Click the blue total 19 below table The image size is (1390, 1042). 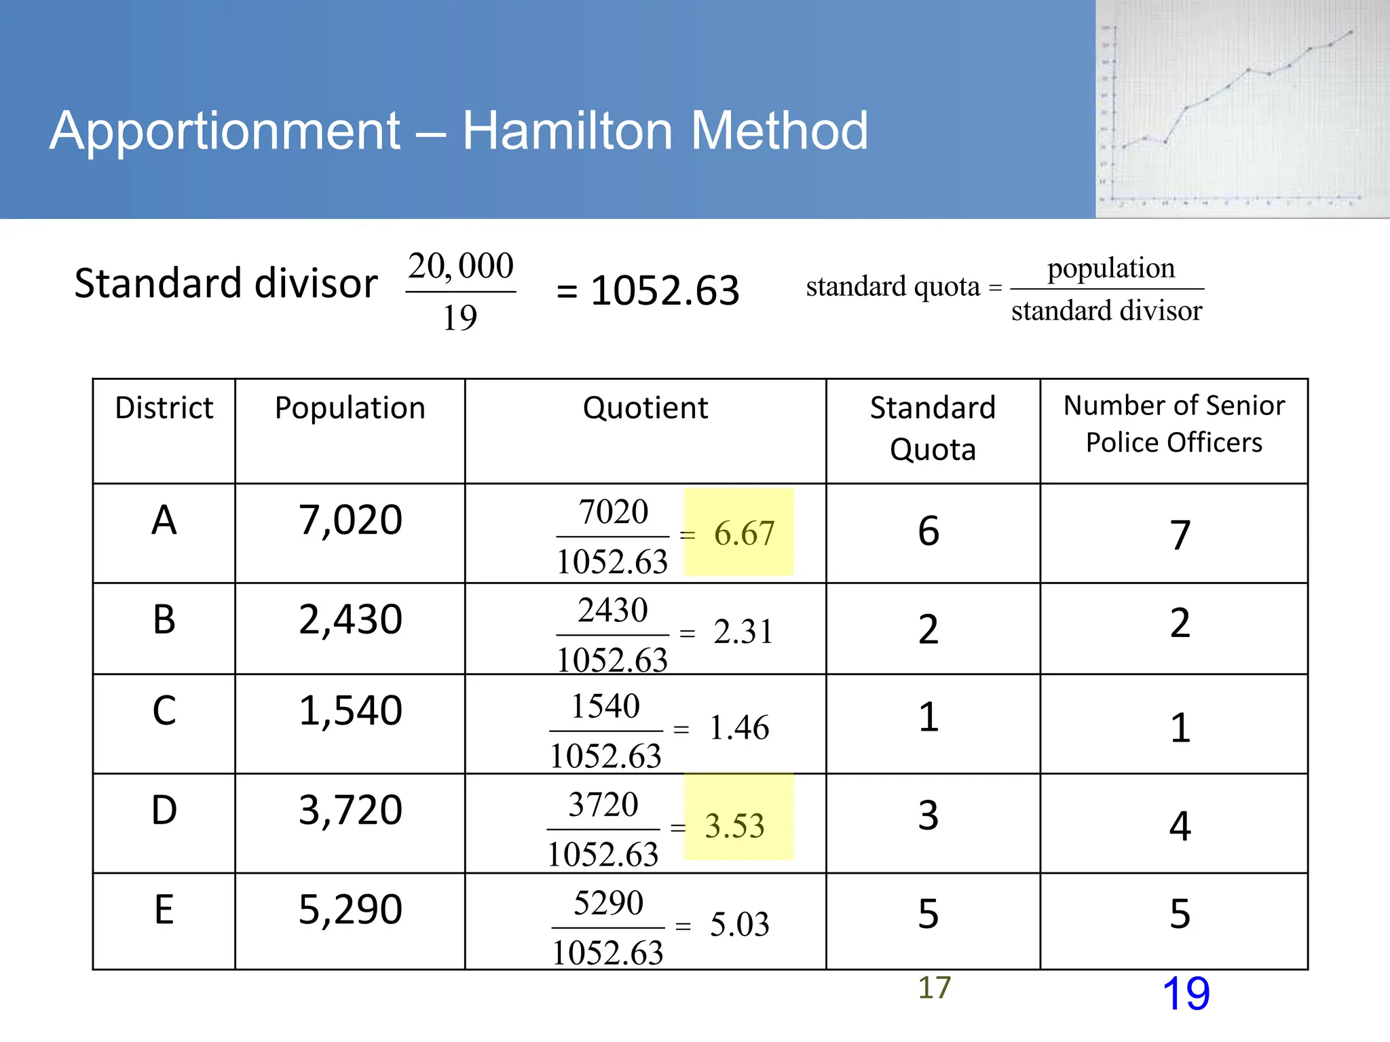pos(1186,994)
